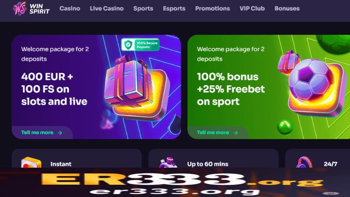Screen dimensions: 350x197
Task: Click the headset icon beside 24/7
Action: pos(304,162)
